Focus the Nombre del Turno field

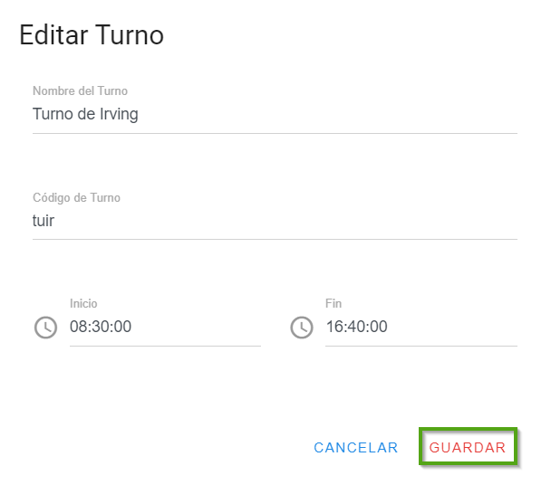275,115
